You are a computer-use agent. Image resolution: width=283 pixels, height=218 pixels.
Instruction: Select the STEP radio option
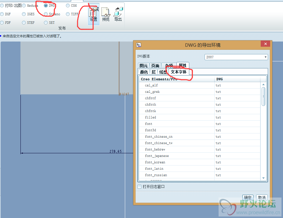point(24,23)
